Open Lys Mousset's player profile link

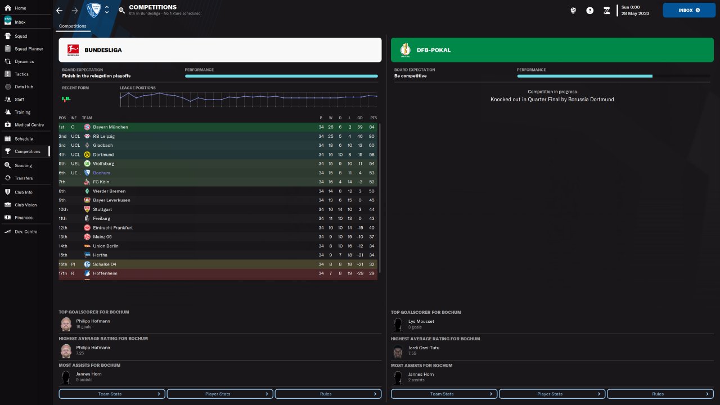pyautogui.click(x=421, y=321)
